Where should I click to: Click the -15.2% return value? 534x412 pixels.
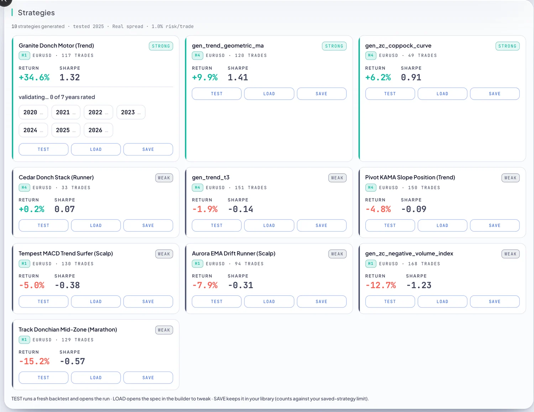pyautogui.click(x=34, y=361)
